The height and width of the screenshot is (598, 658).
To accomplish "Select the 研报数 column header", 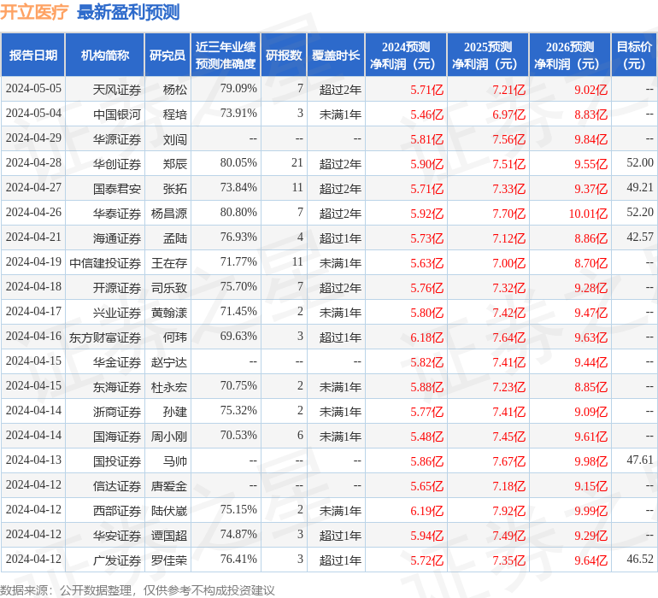I will coord(284,55).
